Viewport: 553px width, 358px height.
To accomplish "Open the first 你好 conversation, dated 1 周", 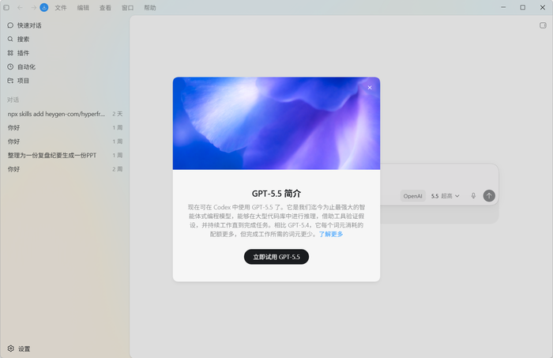I will (x=65, y=128).
